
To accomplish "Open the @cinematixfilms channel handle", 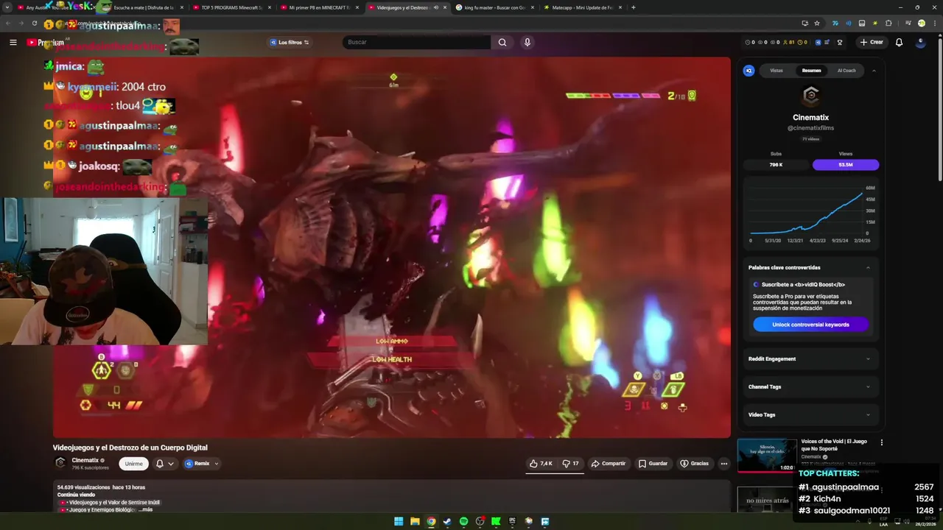I will (810, 128).
